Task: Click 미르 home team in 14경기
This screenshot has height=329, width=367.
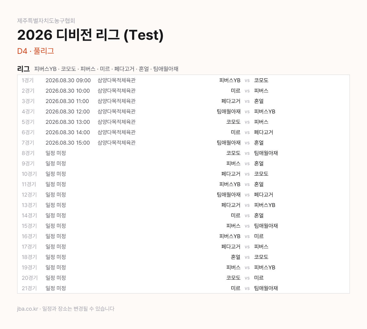Action: [236, 216]
